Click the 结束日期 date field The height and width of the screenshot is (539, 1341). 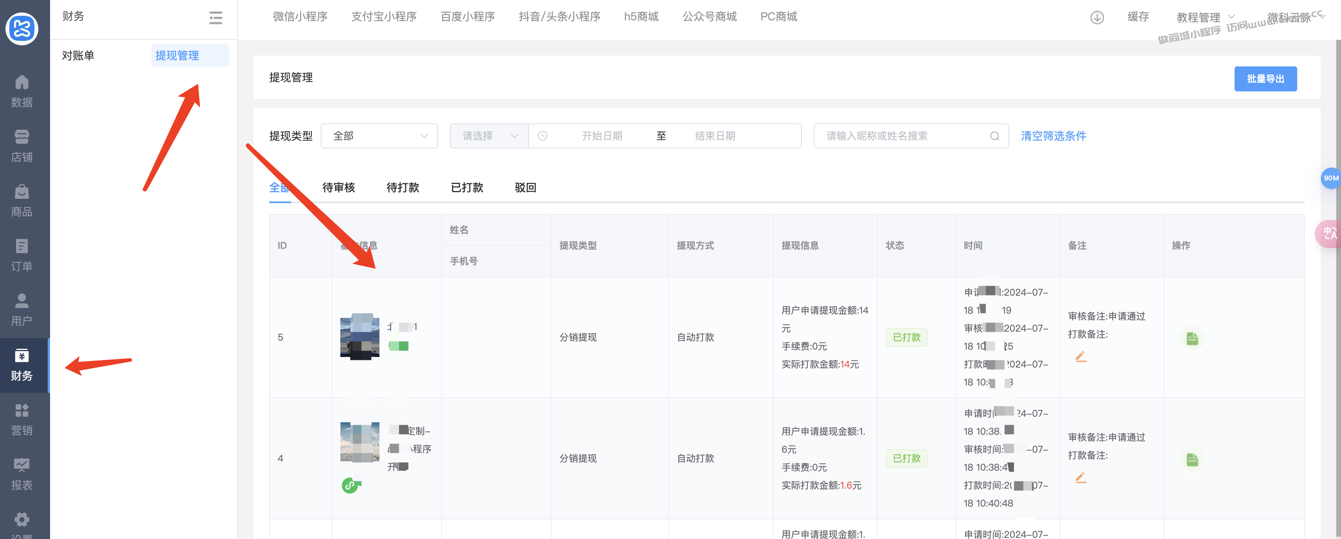[715, 136]
